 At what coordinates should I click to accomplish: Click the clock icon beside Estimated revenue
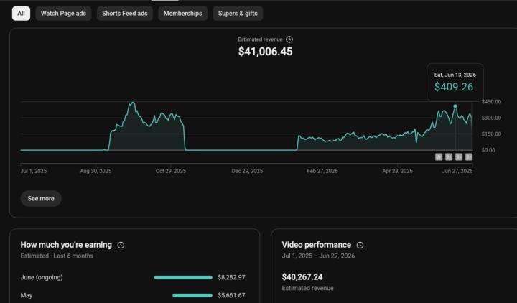coord(289,39)
